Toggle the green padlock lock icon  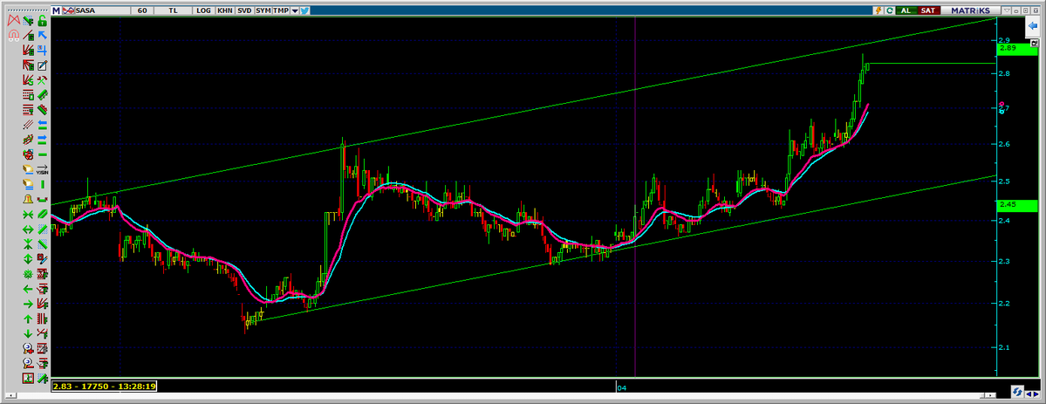click(42, 20)
